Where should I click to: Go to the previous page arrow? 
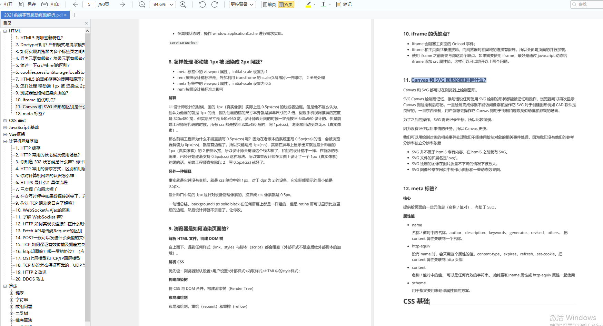click(76, 4)
